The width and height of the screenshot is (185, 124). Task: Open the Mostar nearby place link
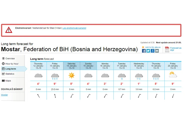tap(4, 95)
